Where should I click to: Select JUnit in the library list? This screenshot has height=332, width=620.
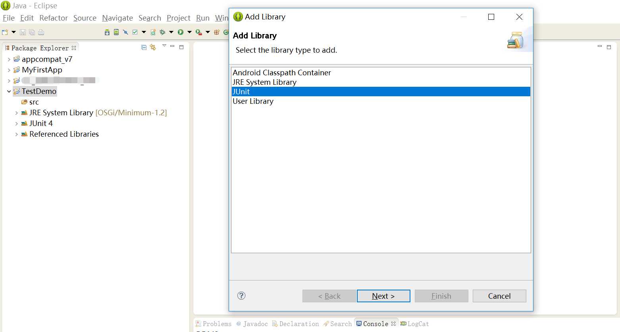(x=381, y=92)
